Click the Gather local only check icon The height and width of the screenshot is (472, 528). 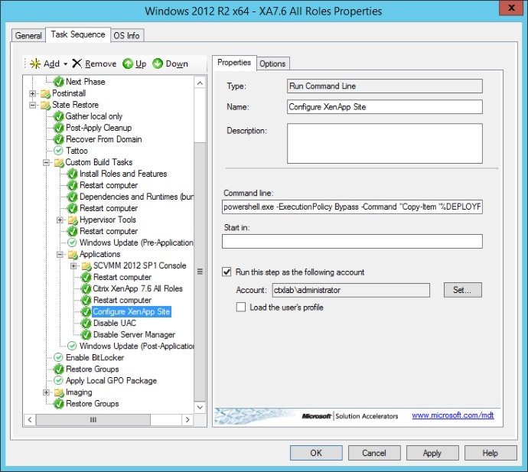59,116
